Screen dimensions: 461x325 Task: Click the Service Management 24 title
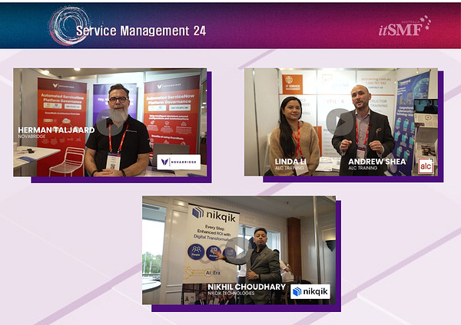pyautogui.click(x=141, y=31)
